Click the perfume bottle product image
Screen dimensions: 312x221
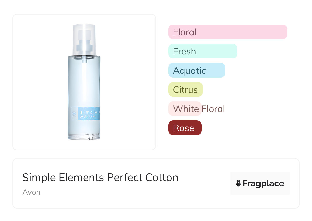point(84,82)
